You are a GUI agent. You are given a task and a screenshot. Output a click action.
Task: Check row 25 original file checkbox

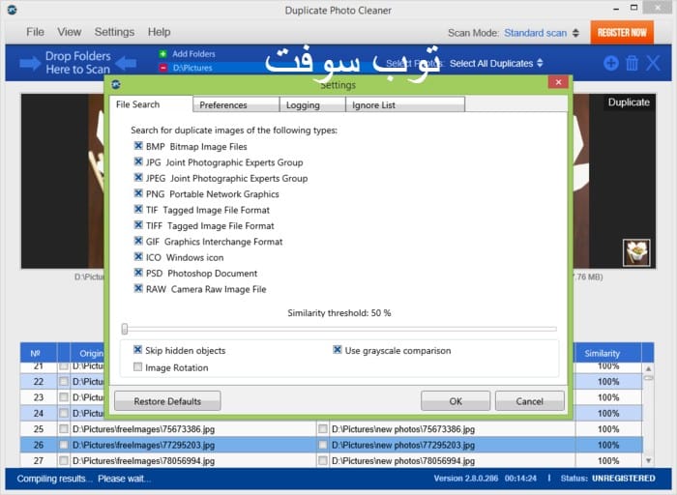pyautogui.click(x=64, y=429)
